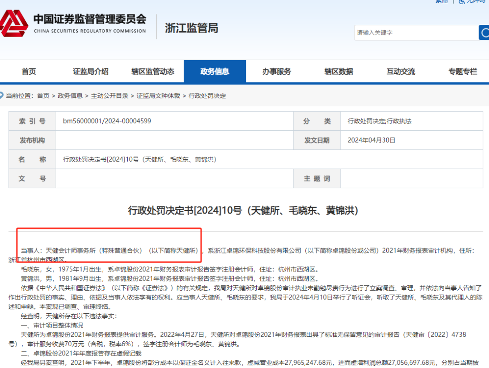Open the 证监局介绍 navigation tab
This screenshot has height=368, width=489.
[91, 72]
